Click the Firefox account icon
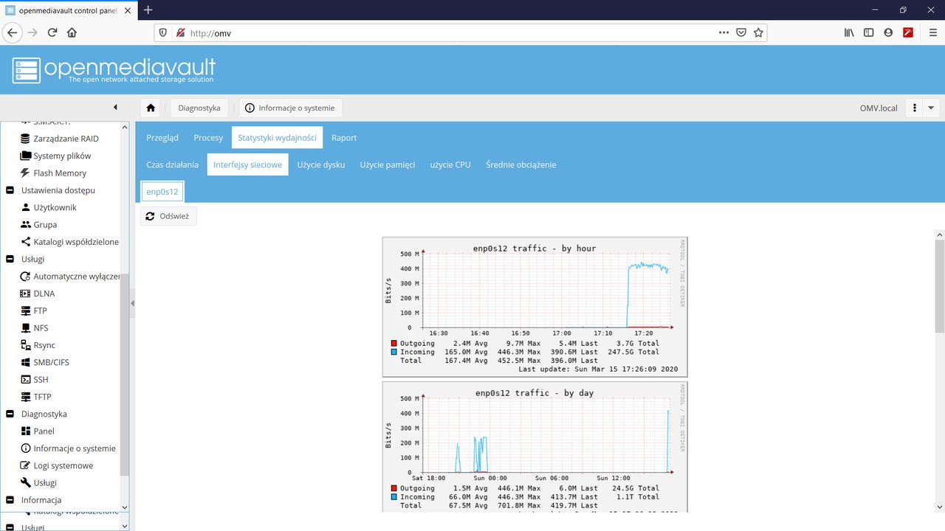The image size is (945, 531). tap(888, 32)
